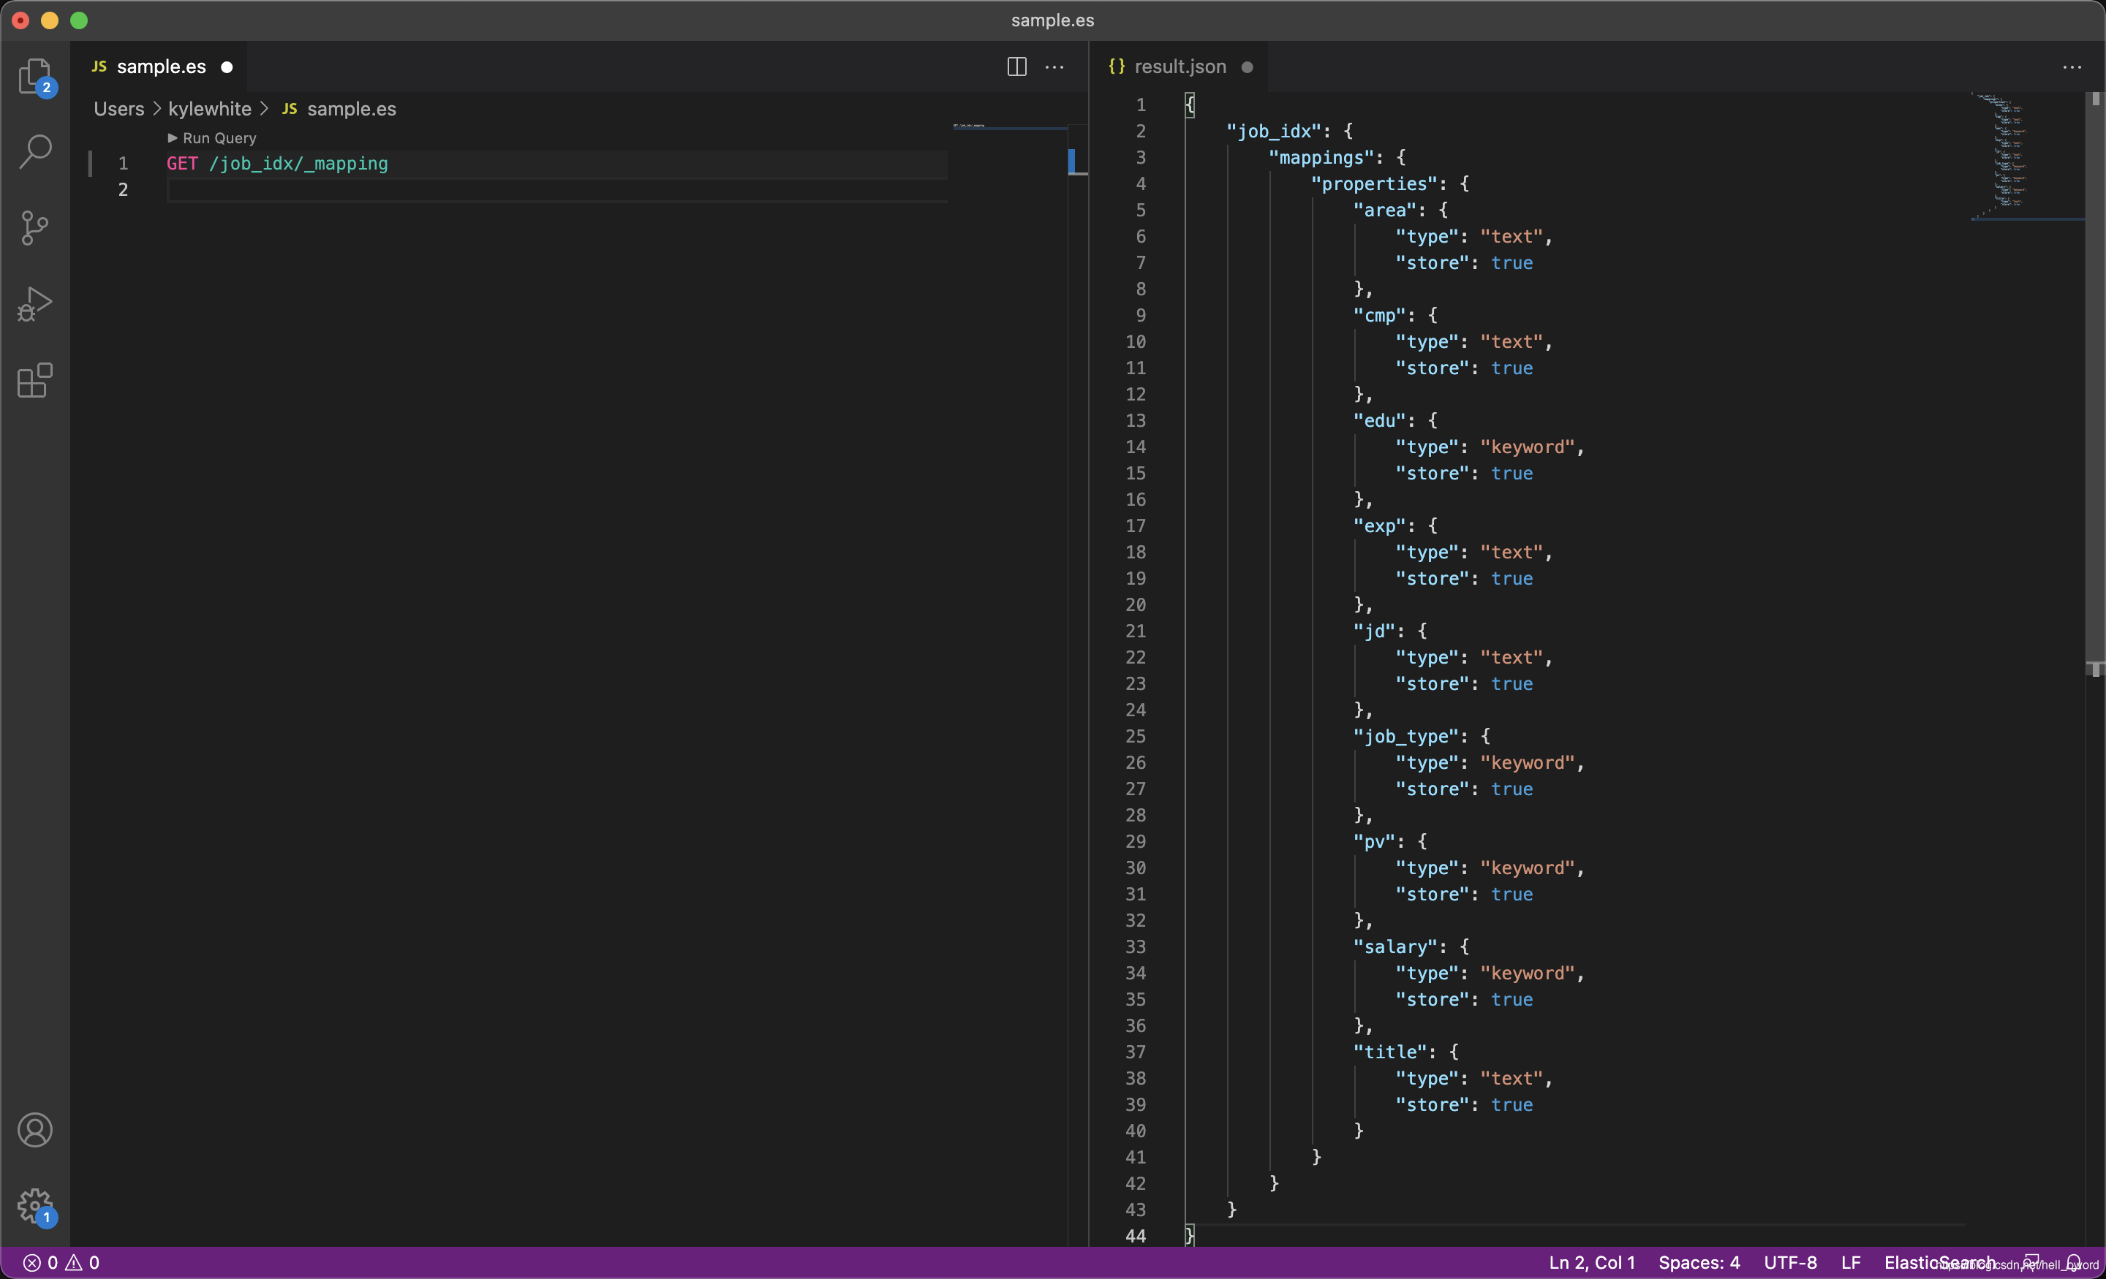Split the sample.es editor right
Viewport: 2106px width, 1279px height.
[x=1016, y=67]
